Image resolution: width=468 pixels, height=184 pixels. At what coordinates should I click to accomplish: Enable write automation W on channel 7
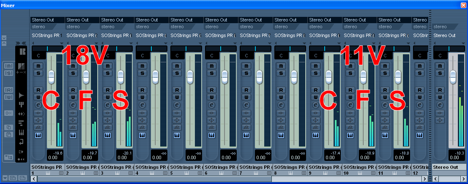(x=246, y=97)
